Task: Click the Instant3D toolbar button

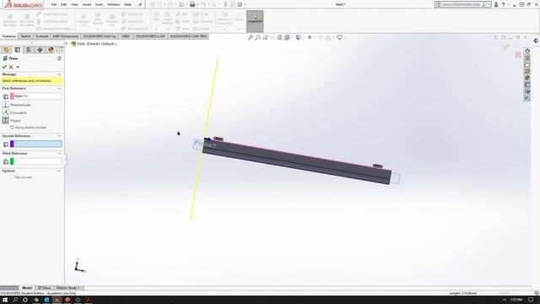Action: (255, 21)
